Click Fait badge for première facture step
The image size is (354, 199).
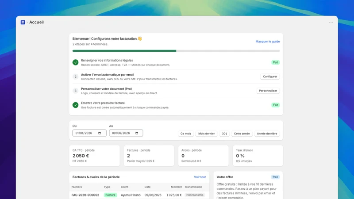pyautogui.click(x=275, y=105)
